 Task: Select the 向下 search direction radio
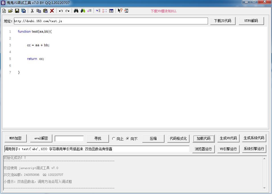127,138
